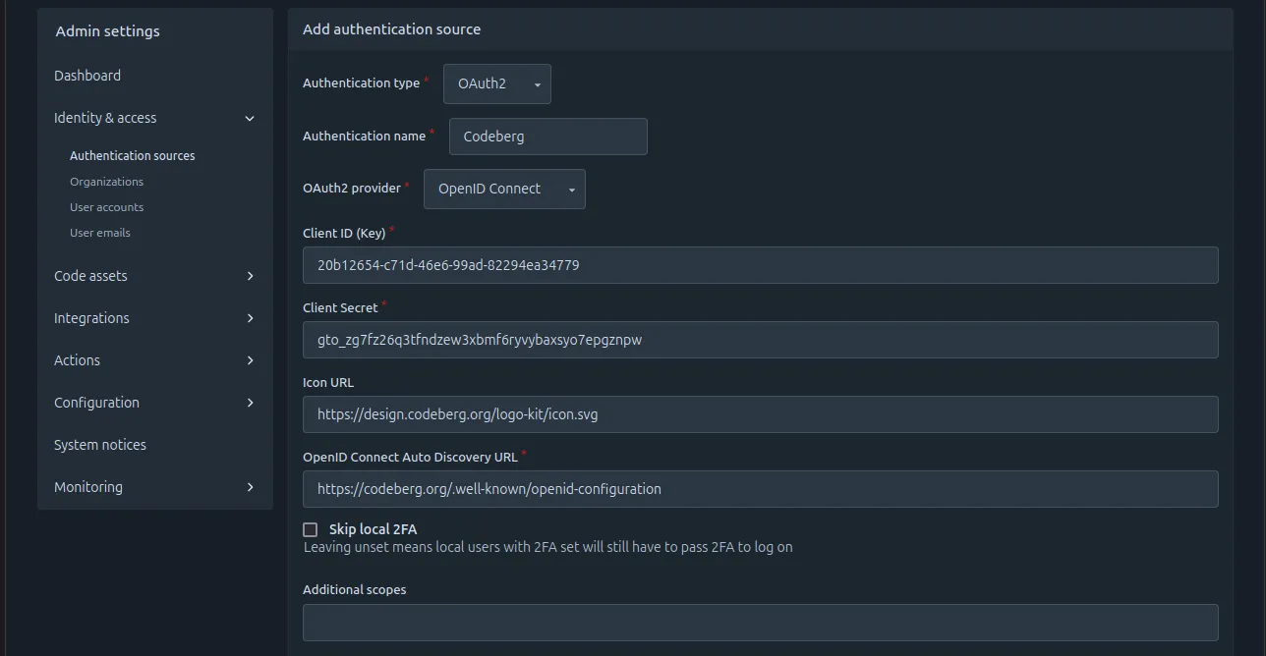The height and width of the screenshot is (656, 1266).
Task: Select the Client ID (Key) field
Action: (x=760, y=265)
